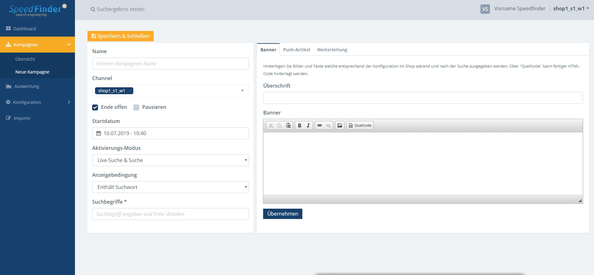Switch to the Weiterleitung tab
This screenshot has width=594, height=275.
coord(332,50)
